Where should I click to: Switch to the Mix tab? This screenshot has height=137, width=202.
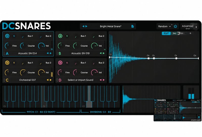[182, 33]
